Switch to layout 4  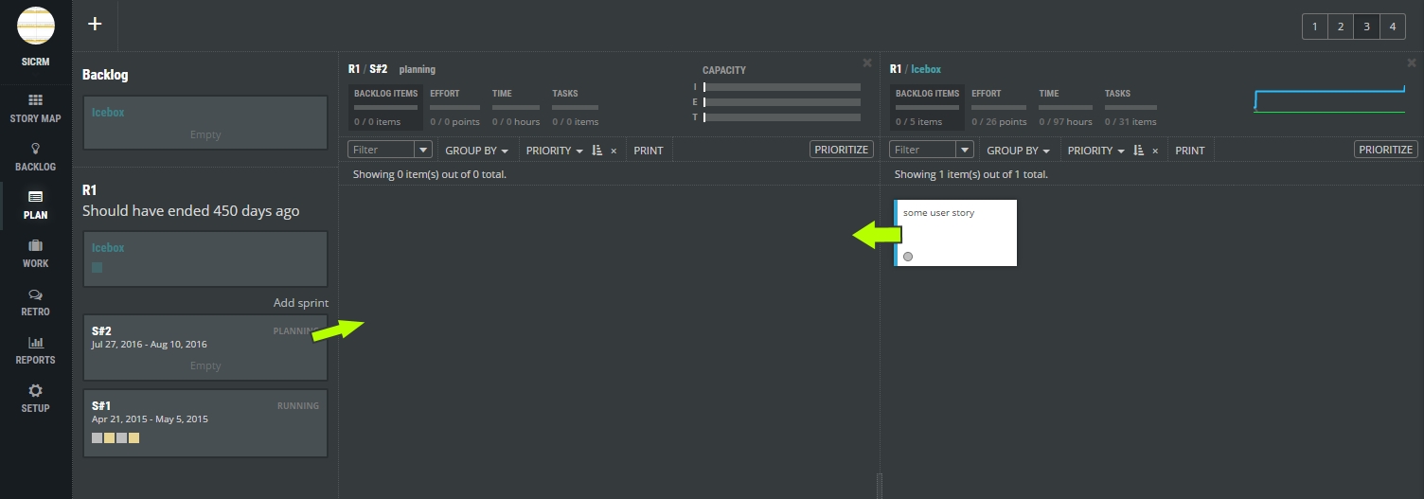(1393, 27)
